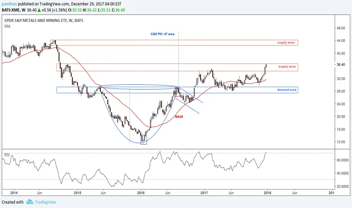Viewport: 352px width, 208px height.
Task: Open the TradingView link beside the logo
Action: pyautogui.click(x=45, y=202)
